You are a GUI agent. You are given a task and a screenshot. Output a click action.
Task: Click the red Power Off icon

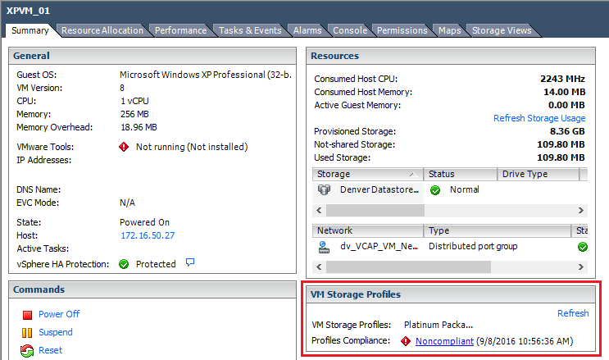tap(27, 315)
